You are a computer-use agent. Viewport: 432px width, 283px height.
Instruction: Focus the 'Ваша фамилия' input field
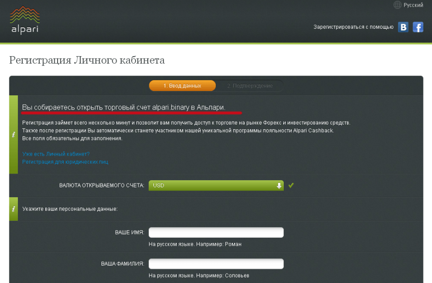click(x=216, y=264)
